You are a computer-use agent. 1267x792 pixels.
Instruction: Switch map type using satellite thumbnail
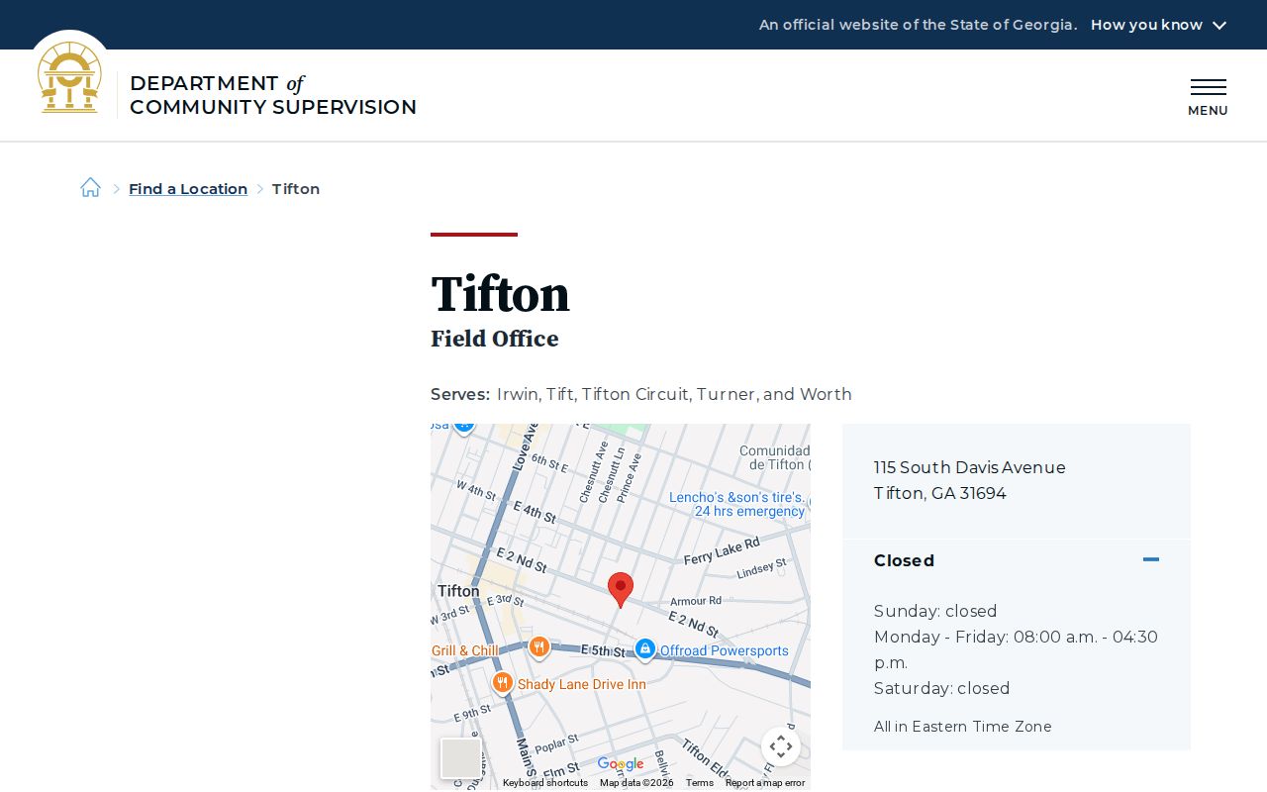pos(460,758)
